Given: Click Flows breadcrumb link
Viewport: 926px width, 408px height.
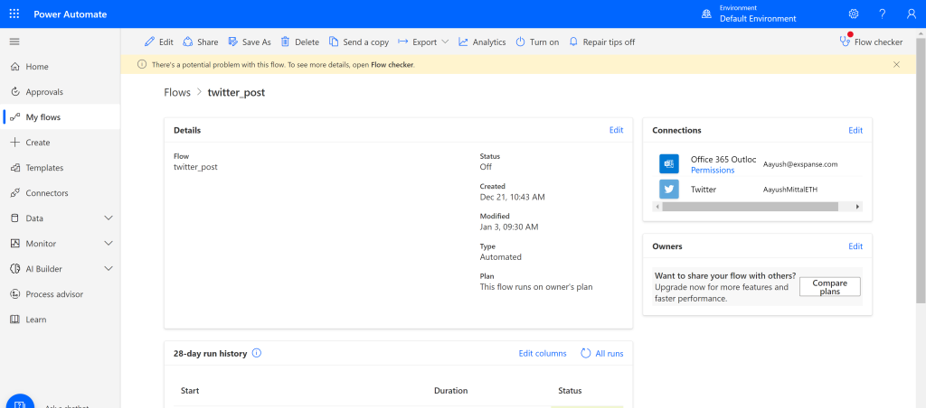Looking at the screenshot, I should point(177,93).
